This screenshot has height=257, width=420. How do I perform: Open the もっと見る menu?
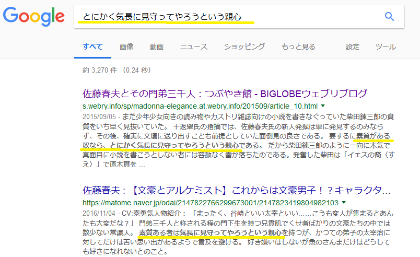(298, 47)
